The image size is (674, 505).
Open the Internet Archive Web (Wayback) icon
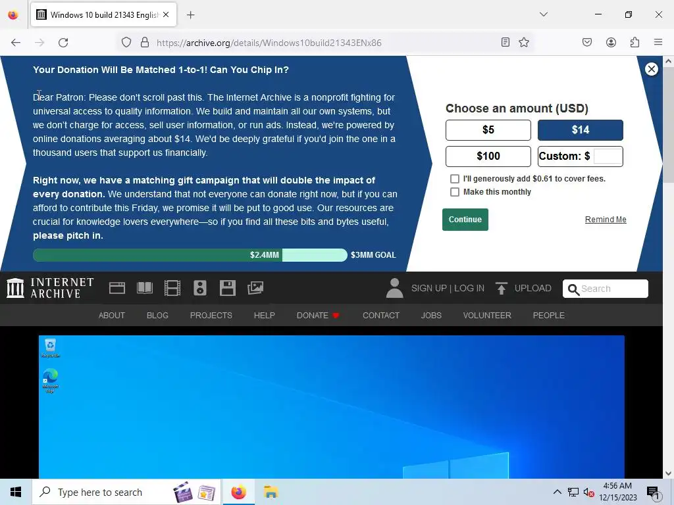(x=117, y=288)
